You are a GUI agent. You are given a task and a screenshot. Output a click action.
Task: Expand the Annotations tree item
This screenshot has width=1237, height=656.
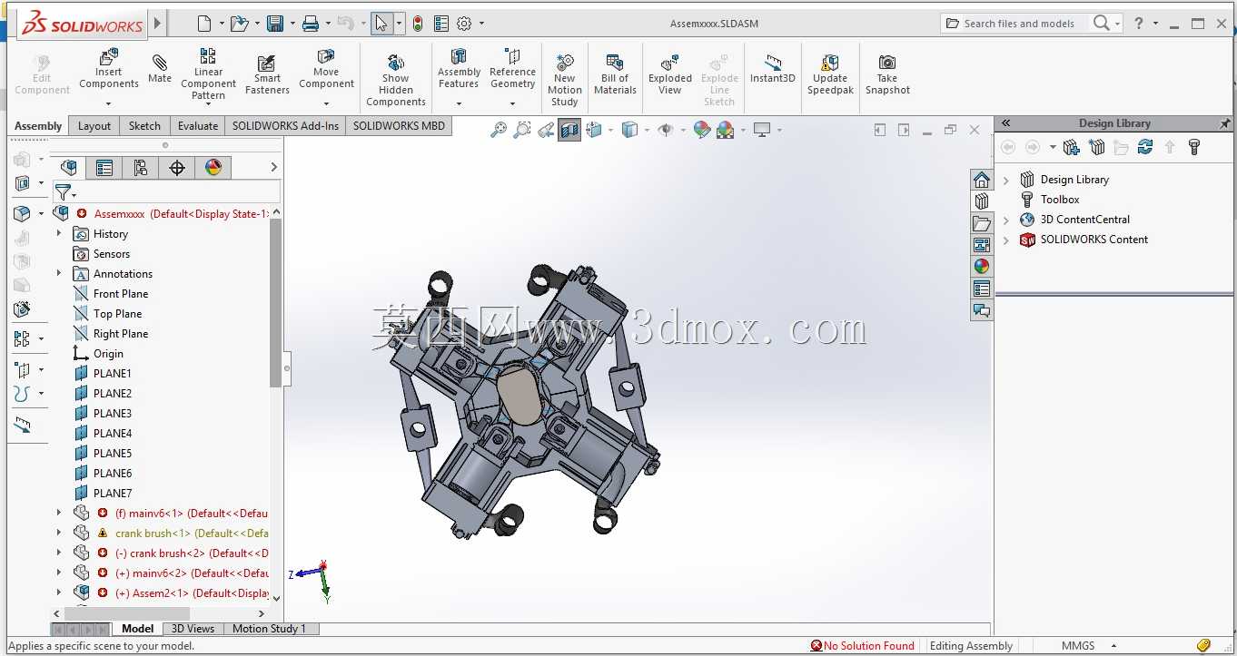[59, 273]
